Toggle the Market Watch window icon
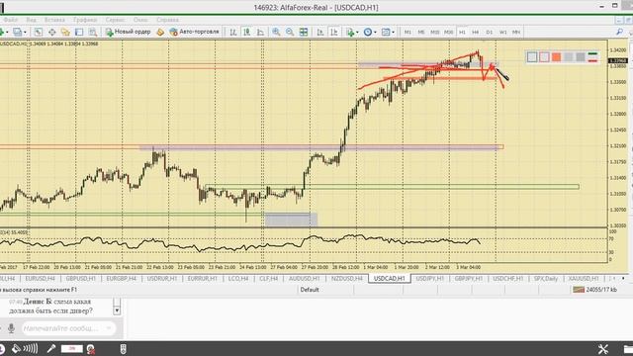 tap(39, 32)
